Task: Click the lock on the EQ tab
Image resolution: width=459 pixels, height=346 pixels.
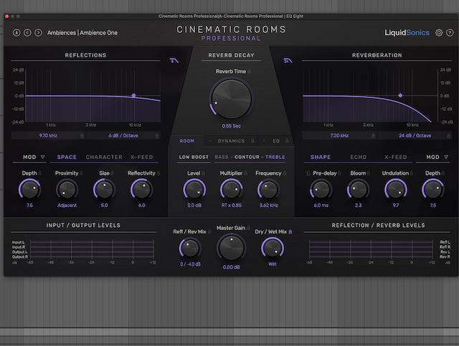Action: (287, 141)
